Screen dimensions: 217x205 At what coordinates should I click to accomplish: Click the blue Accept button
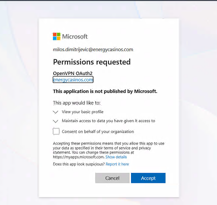(148, 178)
